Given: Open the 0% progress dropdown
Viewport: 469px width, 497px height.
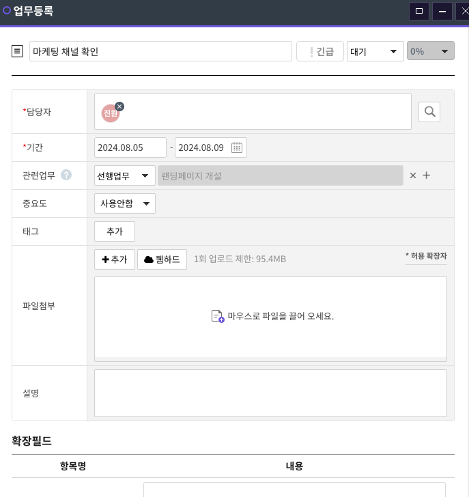Looking at the screenshot, I should pyautogui.click(x=430, y=51).
